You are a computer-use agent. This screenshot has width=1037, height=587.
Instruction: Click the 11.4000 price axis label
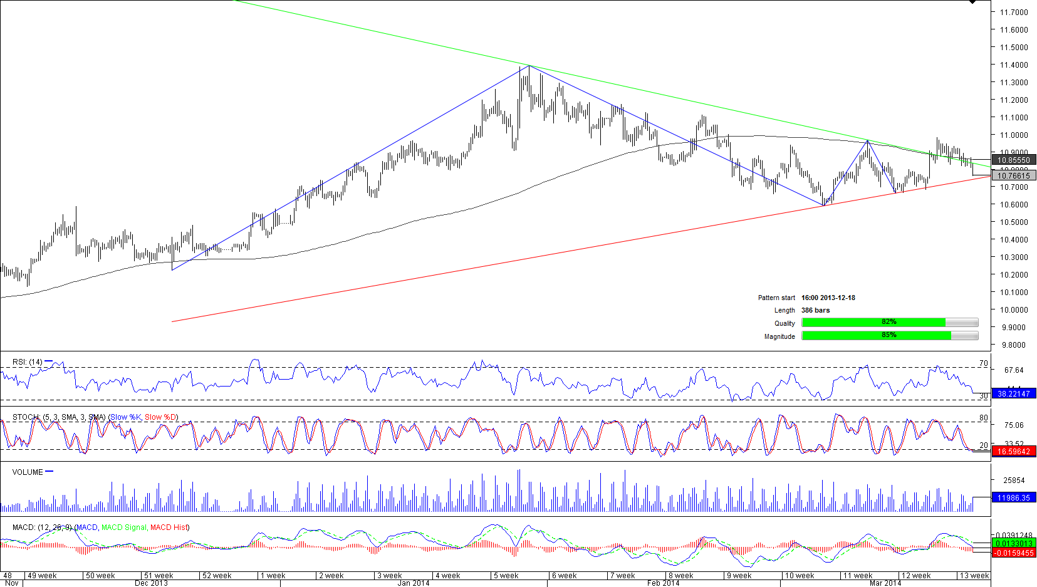pos(1013,65)
